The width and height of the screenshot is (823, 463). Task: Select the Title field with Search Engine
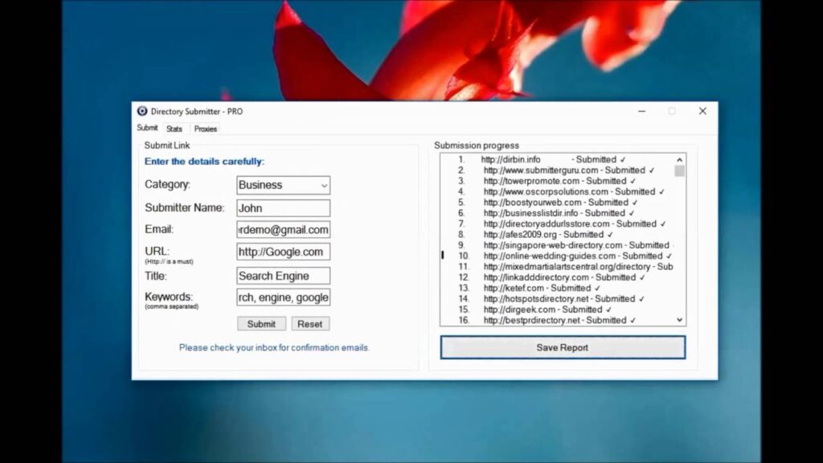[284, 276]
